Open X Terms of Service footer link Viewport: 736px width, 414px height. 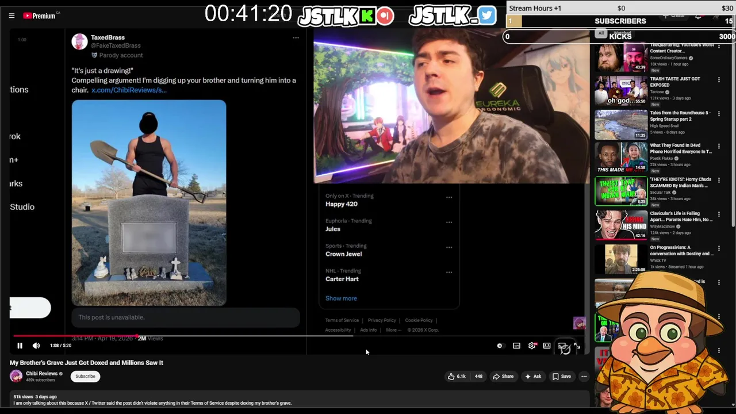(x=342, y=320)
